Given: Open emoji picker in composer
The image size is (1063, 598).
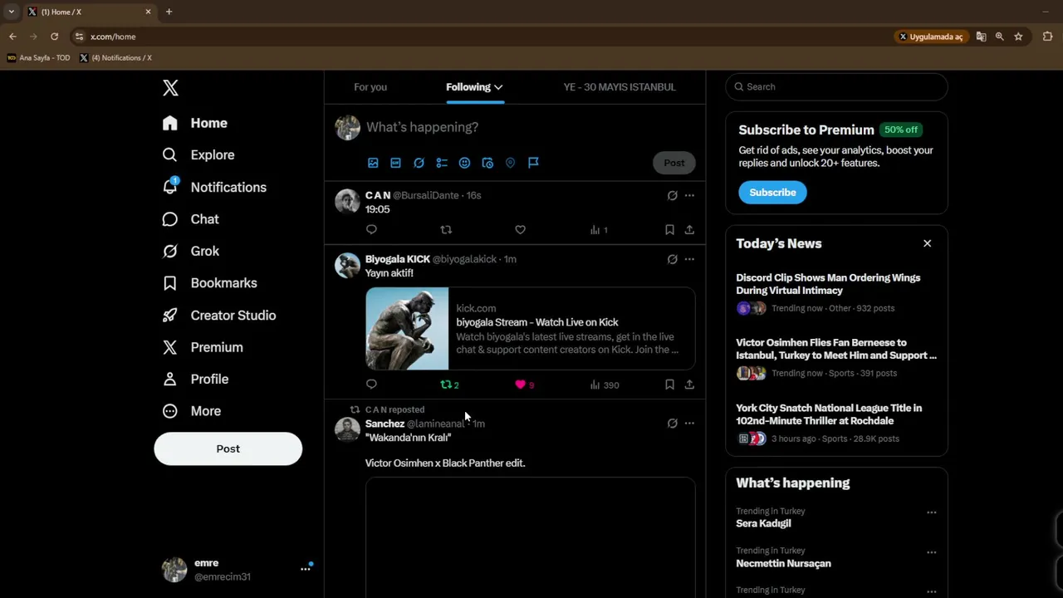Looking at the screenshot, I should 464,163.
